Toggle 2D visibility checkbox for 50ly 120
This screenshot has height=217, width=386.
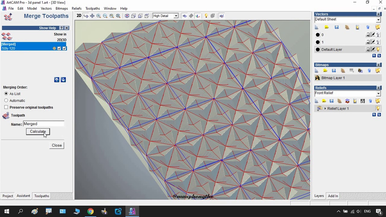[x=59, y=48]
